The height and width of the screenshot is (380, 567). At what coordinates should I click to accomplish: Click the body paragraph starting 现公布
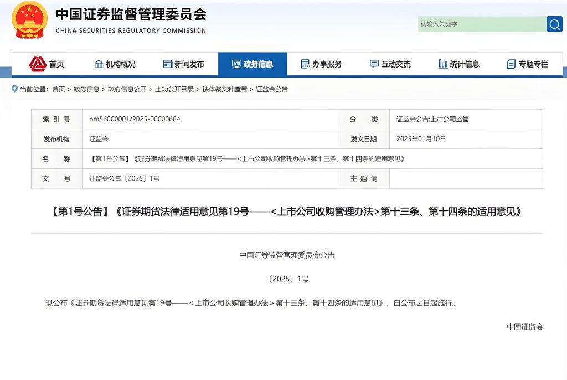tap(252, 303)
